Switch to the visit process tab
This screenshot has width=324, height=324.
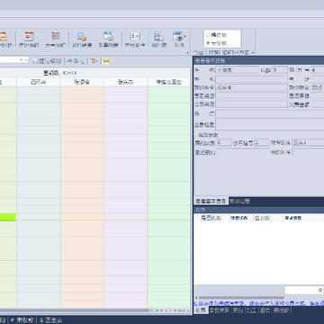coord(239,201)
